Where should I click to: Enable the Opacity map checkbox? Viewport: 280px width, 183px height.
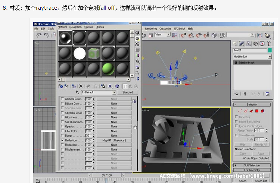point(62,126)
